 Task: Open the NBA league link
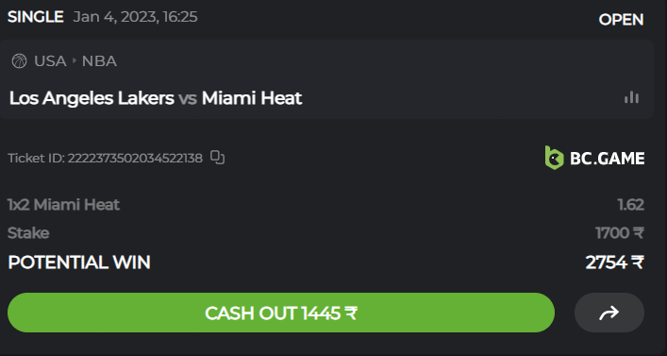[x=99, y=60]
